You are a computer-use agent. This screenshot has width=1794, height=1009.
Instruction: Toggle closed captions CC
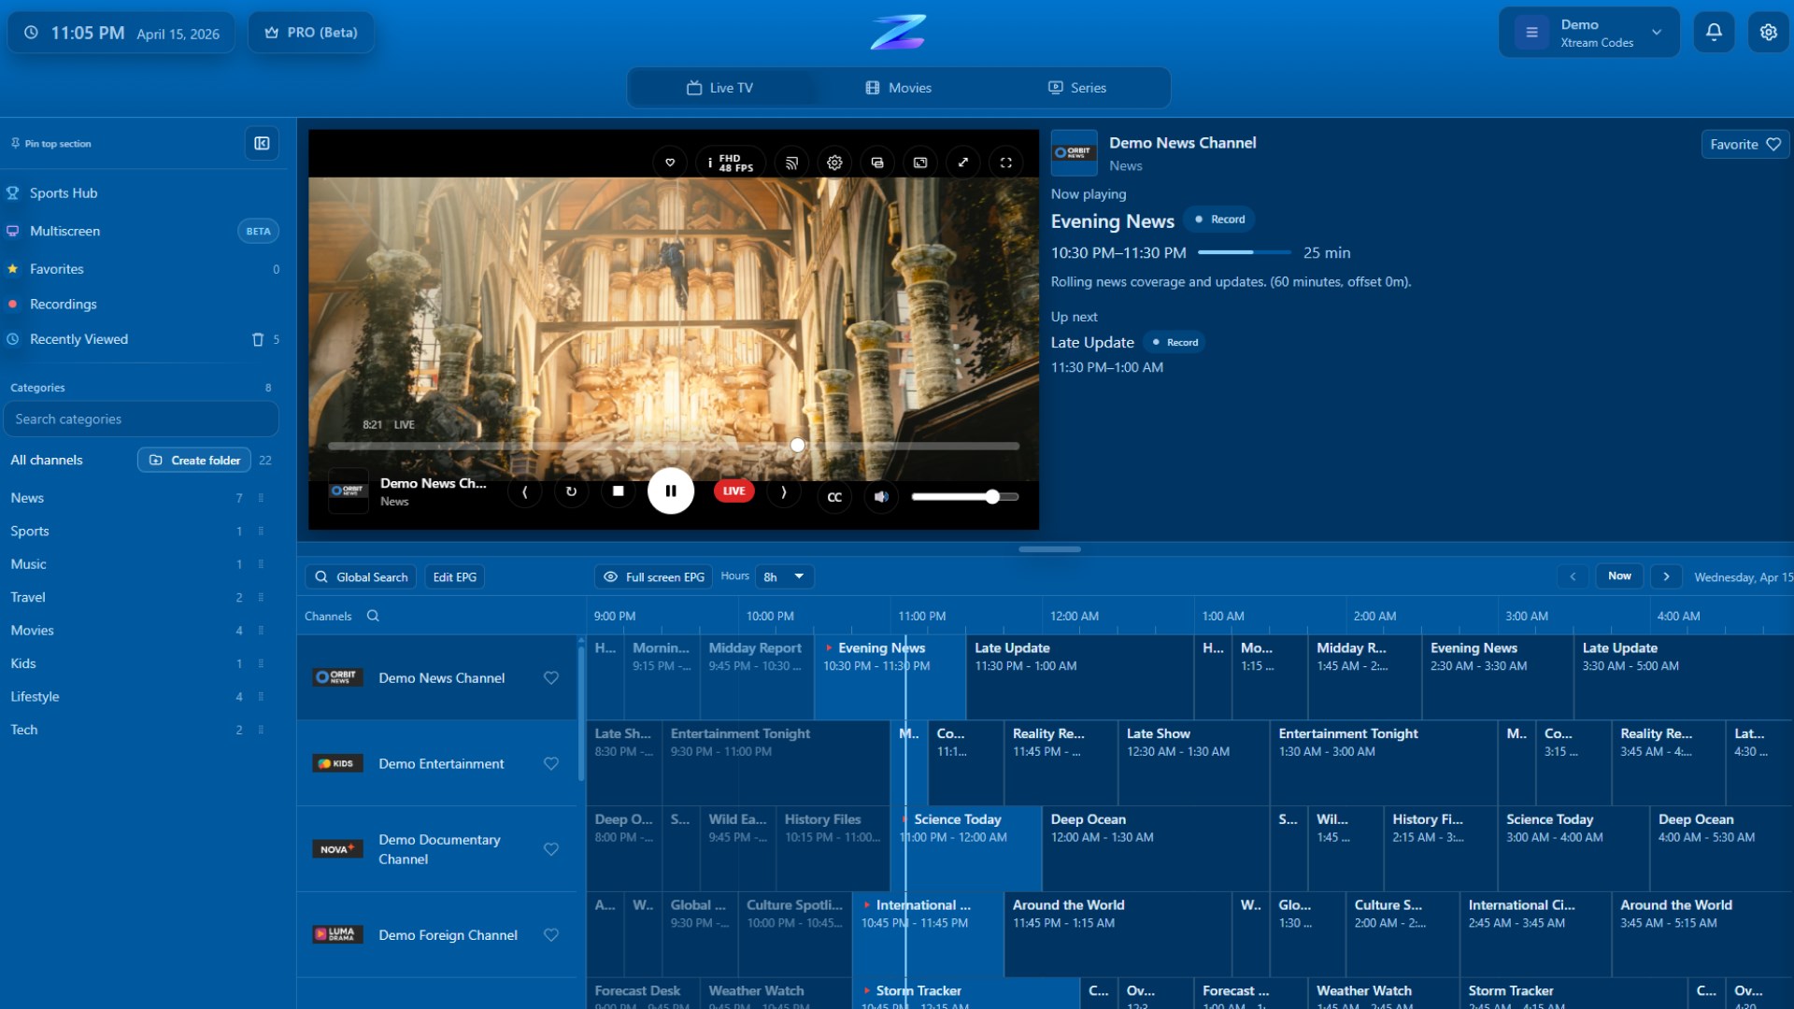coord(834,497)
